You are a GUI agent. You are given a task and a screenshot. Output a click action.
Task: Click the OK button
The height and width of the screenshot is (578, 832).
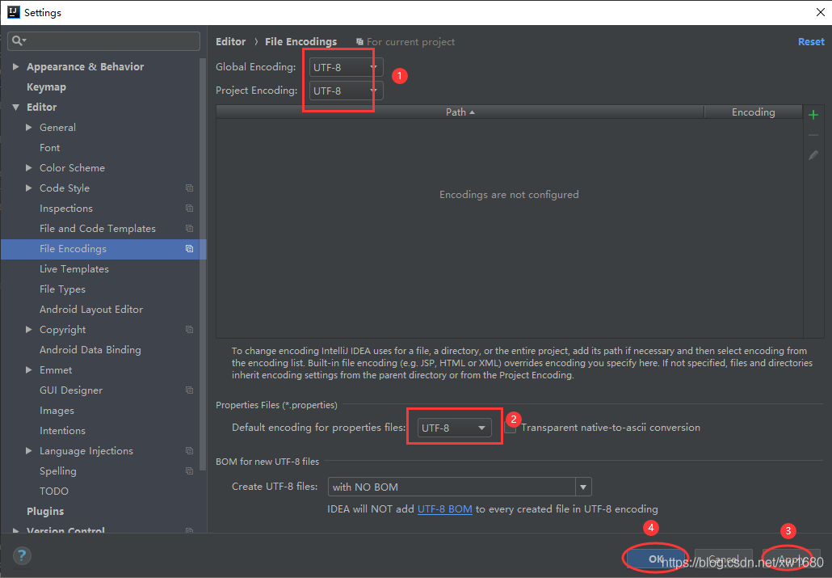(x=656, y=559)
